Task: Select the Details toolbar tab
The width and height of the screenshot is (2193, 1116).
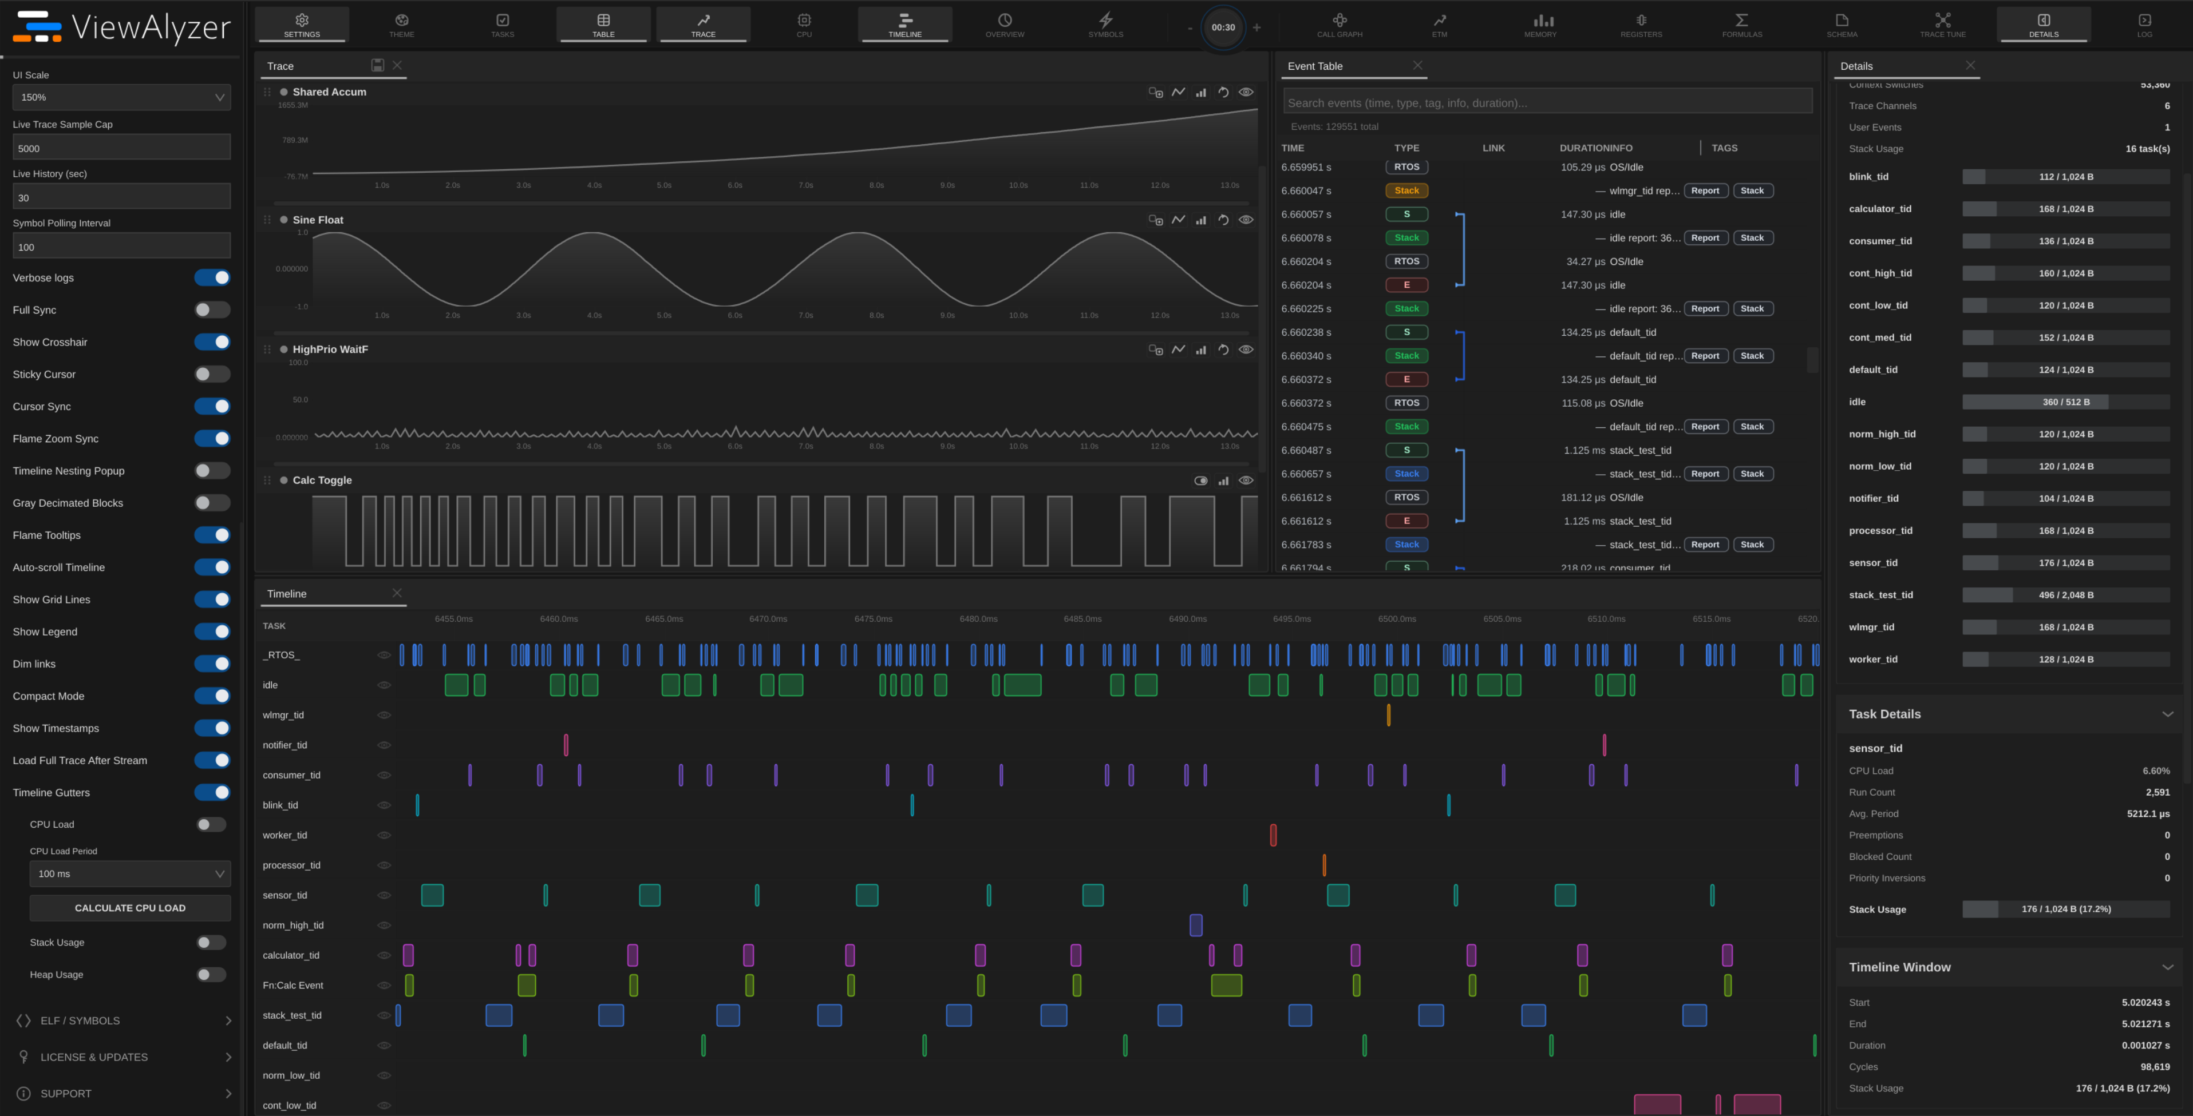Action: click(2043, 24)
